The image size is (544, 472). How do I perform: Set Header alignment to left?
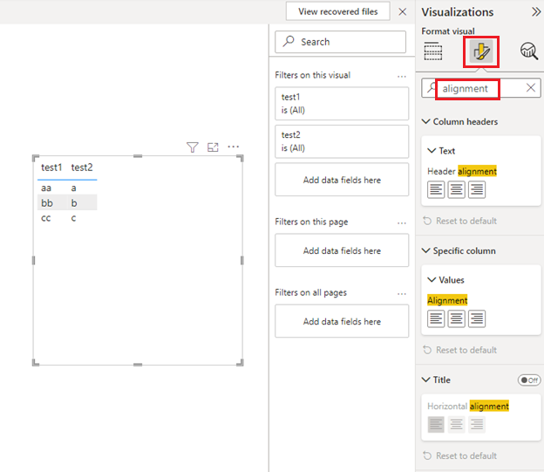[436, 189]
